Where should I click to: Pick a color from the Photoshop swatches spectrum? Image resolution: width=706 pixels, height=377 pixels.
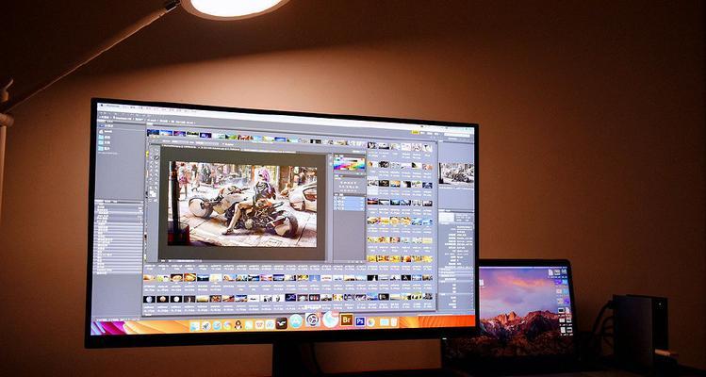point(350,163)
